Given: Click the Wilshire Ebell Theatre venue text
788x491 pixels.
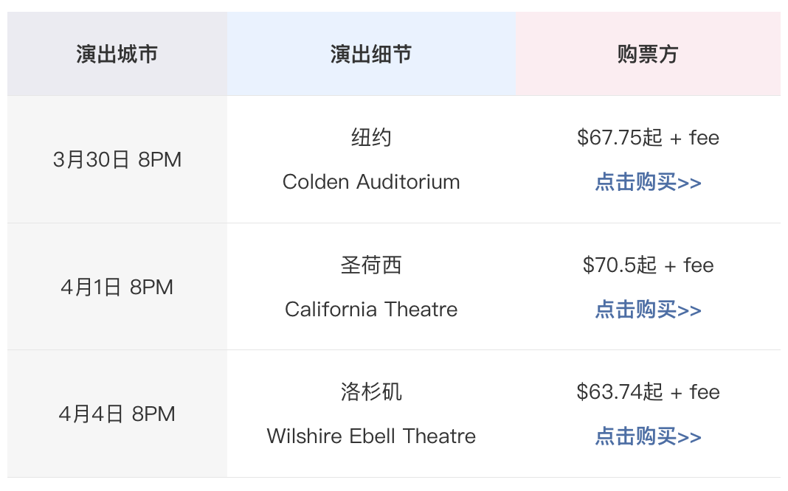Looking at the screenshot, I should [371, 436].
